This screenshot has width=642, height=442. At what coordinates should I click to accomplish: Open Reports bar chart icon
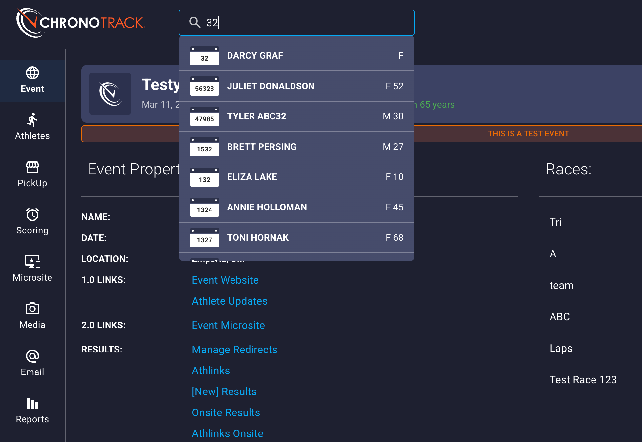32,403
